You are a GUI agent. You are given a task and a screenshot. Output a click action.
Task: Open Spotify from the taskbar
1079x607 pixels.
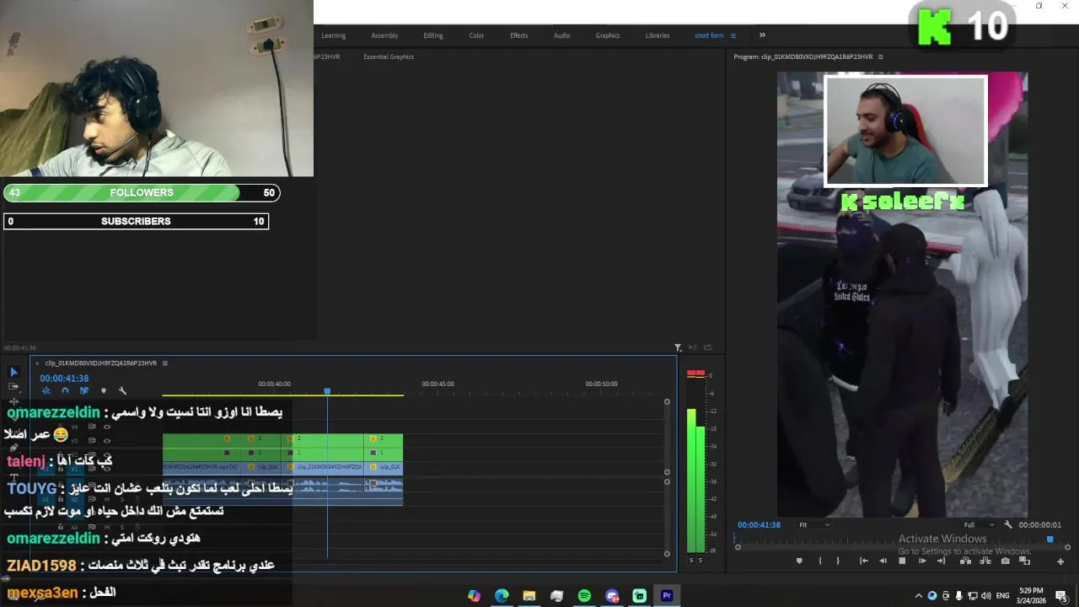[584, 595]
